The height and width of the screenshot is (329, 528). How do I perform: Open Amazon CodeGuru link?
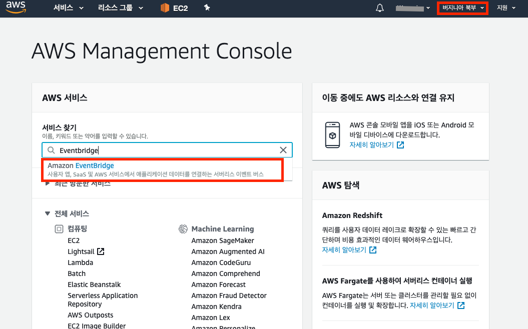[x=221, y=262]
